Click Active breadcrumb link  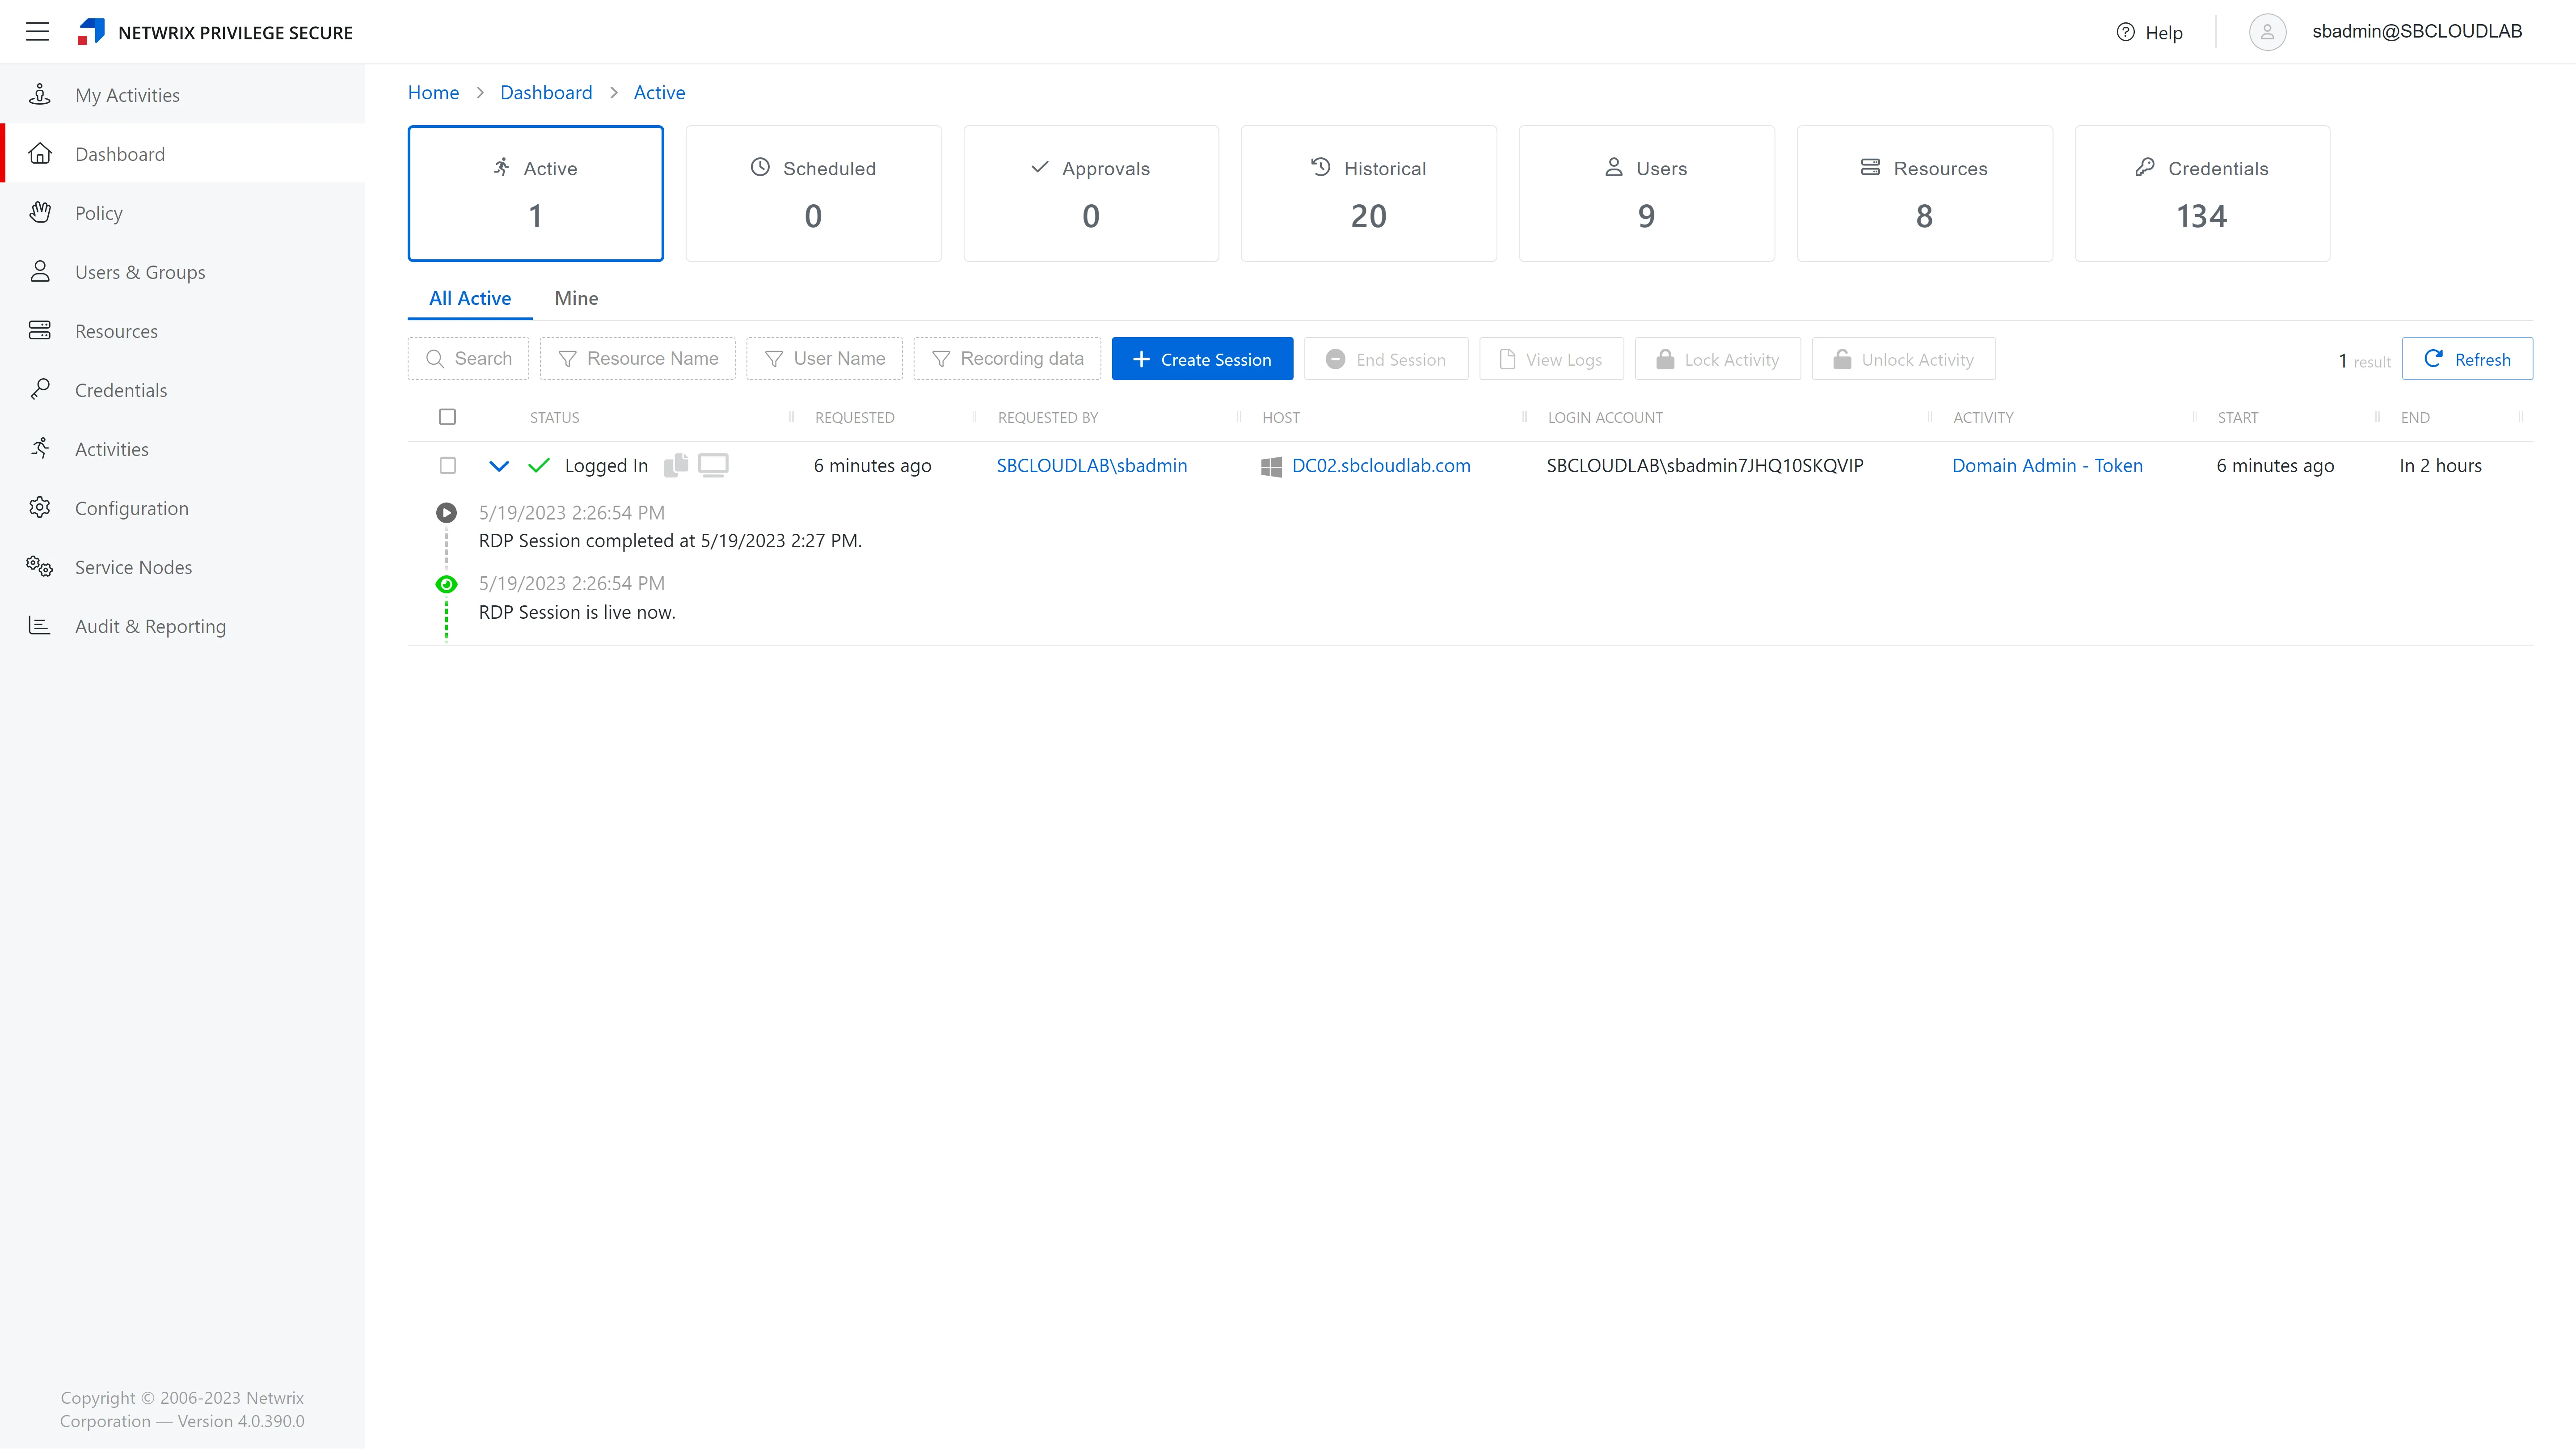(x=659, y=92)
